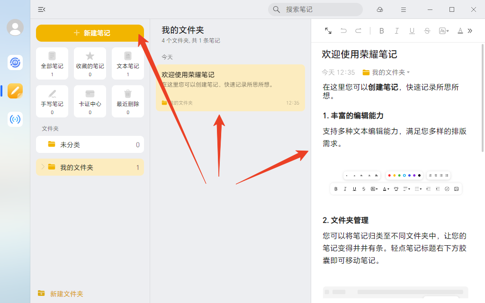
Task: Open the Aa text style dropdown
Action: pos(443,31)
